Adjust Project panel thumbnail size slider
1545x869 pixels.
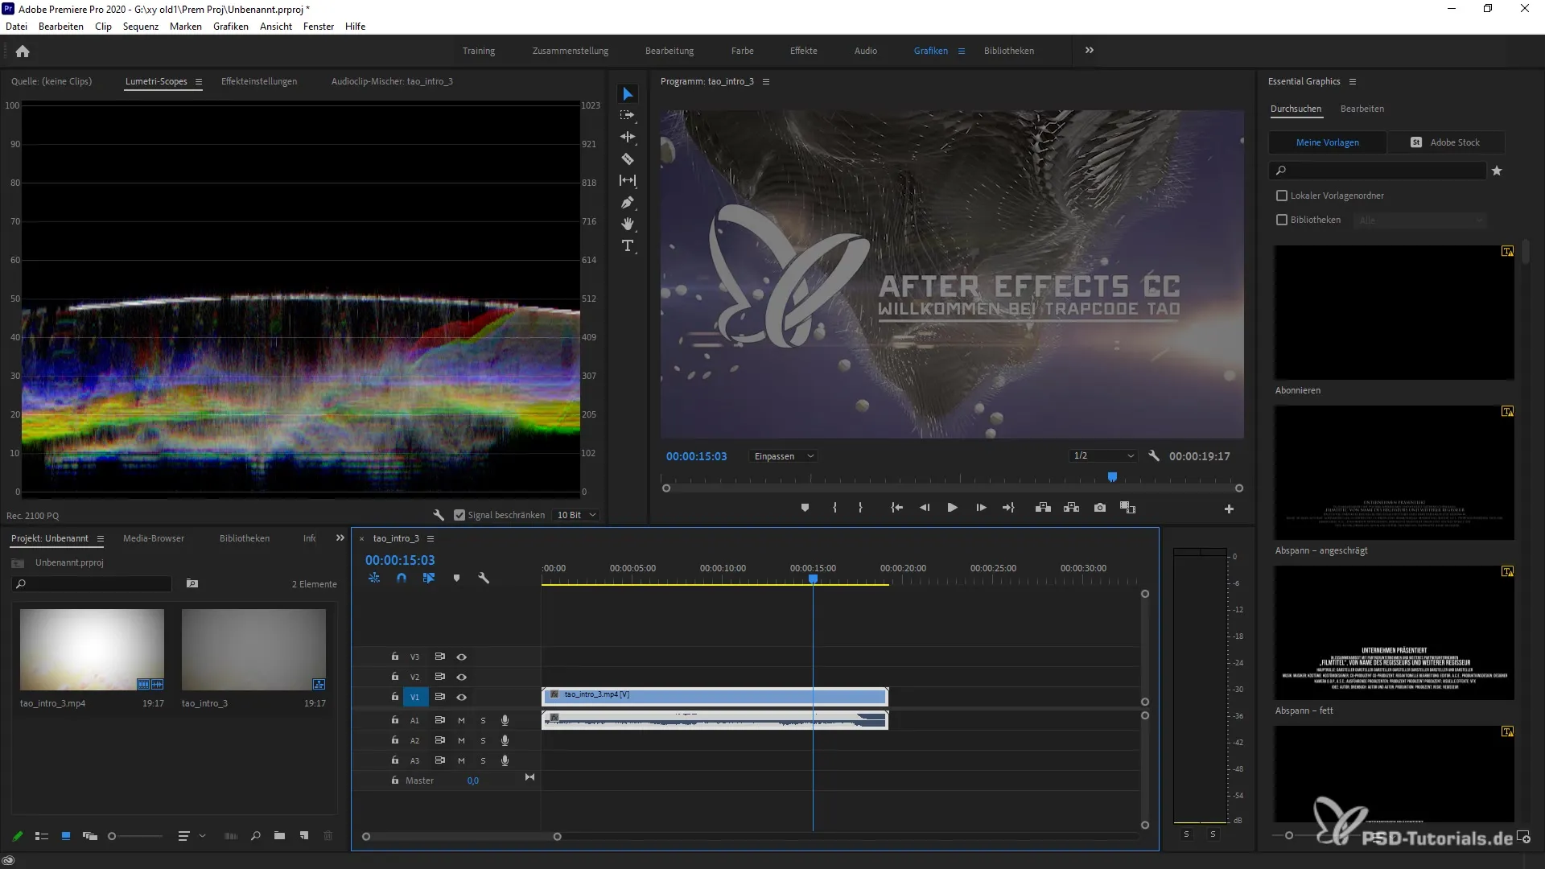pos(112,836)
